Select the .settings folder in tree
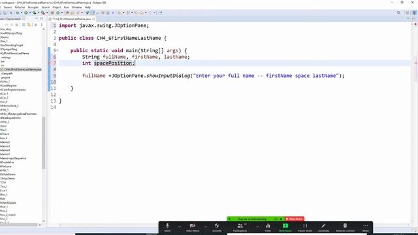Screen dimensions: 418x235 [6, 57]
